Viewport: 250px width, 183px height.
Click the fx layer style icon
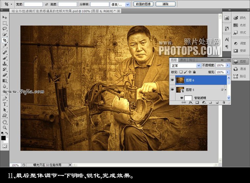[x=190, y=103]
